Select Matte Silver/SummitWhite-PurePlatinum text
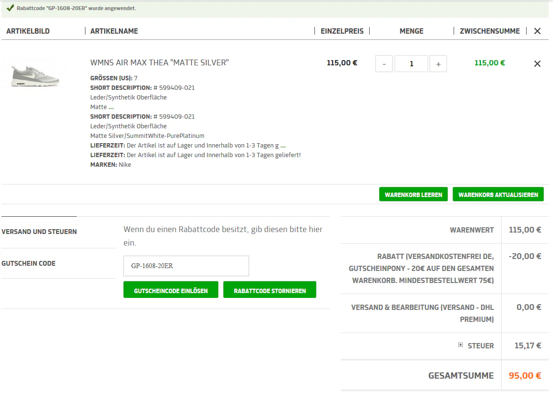Image resolution: width=553 pixels, height=394 pixels. coord(147,136)
